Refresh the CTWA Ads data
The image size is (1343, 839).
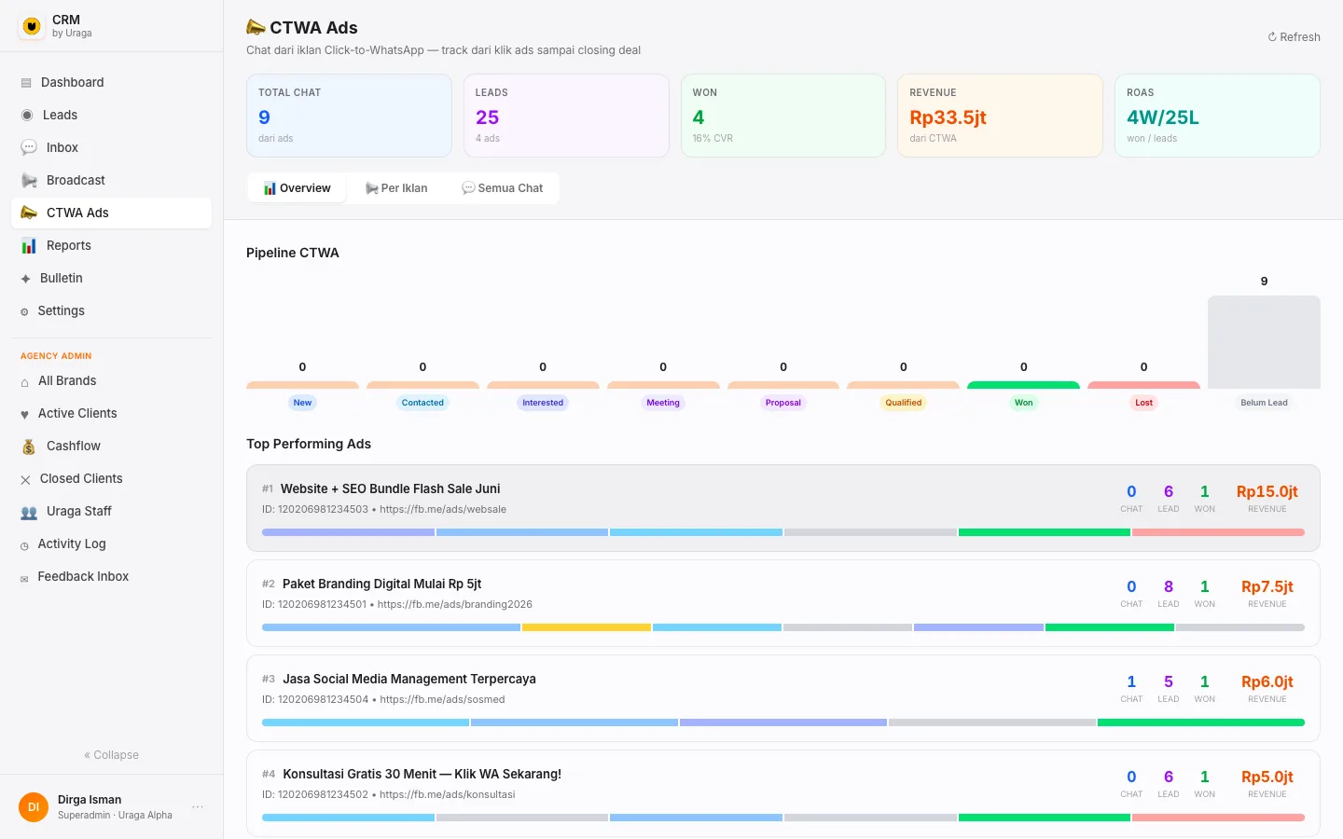click(1294, 37)
